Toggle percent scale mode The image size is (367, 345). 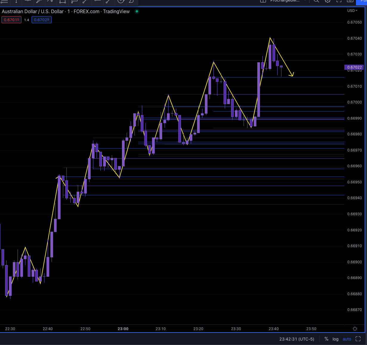(326, 339)
